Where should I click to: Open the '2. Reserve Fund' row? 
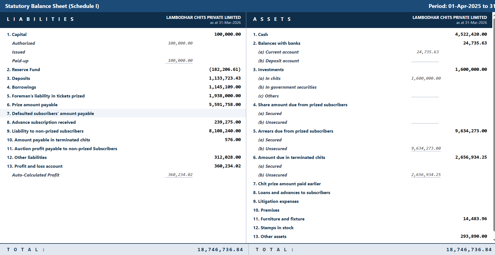point(123,69)
